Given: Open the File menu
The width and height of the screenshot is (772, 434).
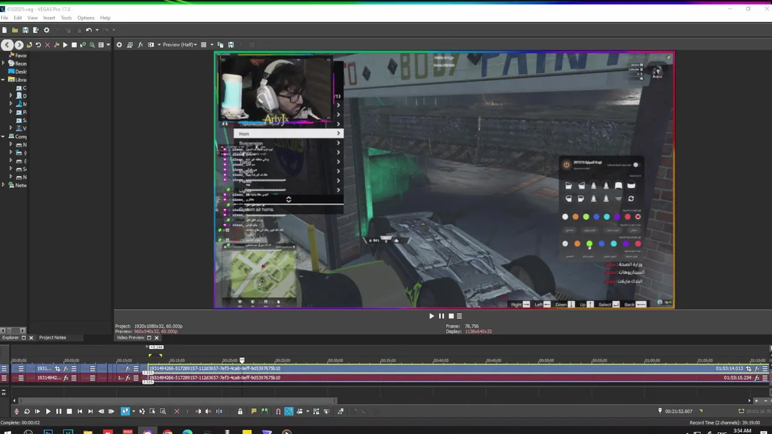Looking at the screenshot, I should [4, 17].
